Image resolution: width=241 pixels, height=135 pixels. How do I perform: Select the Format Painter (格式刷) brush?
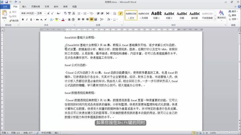click(14, 20)
